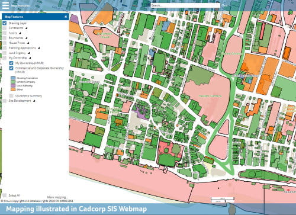Expand the Site Development group arrow
Screen dimensions: 296x215
(x=34, y=101)
